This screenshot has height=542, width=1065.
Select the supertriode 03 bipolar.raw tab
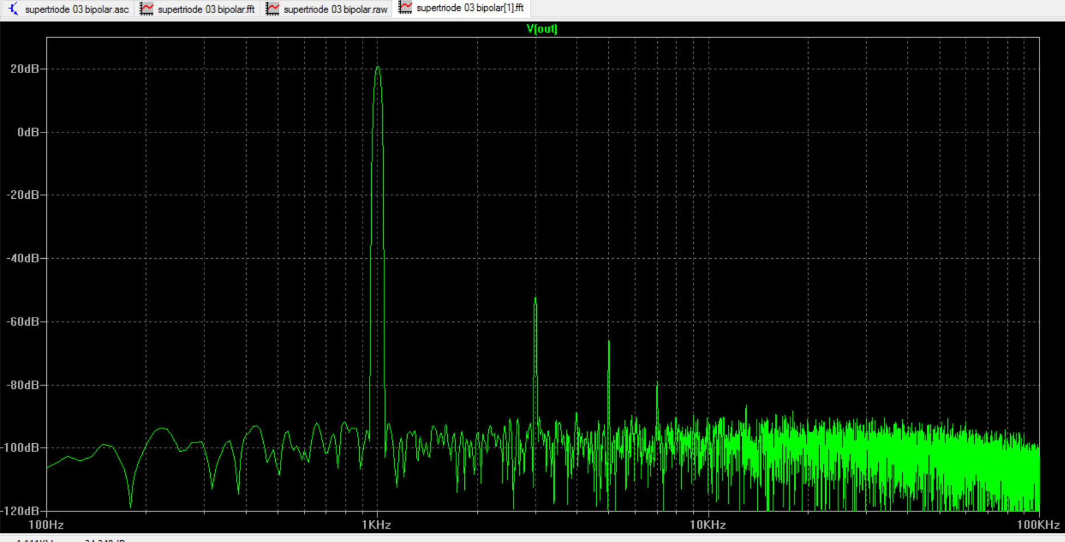pos(327,9)
